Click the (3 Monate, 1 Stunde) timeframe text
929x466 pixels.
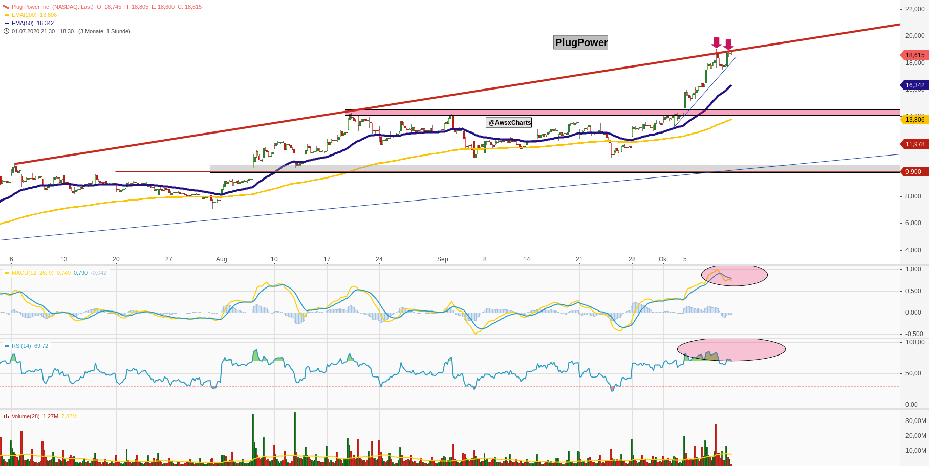point(104,31)
